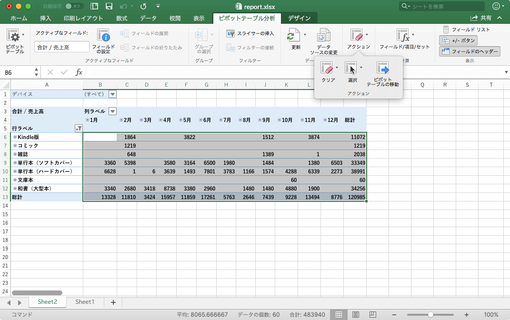Click the Active Field name input box
This screenshot has width=510, height=320.
(62, 47)
